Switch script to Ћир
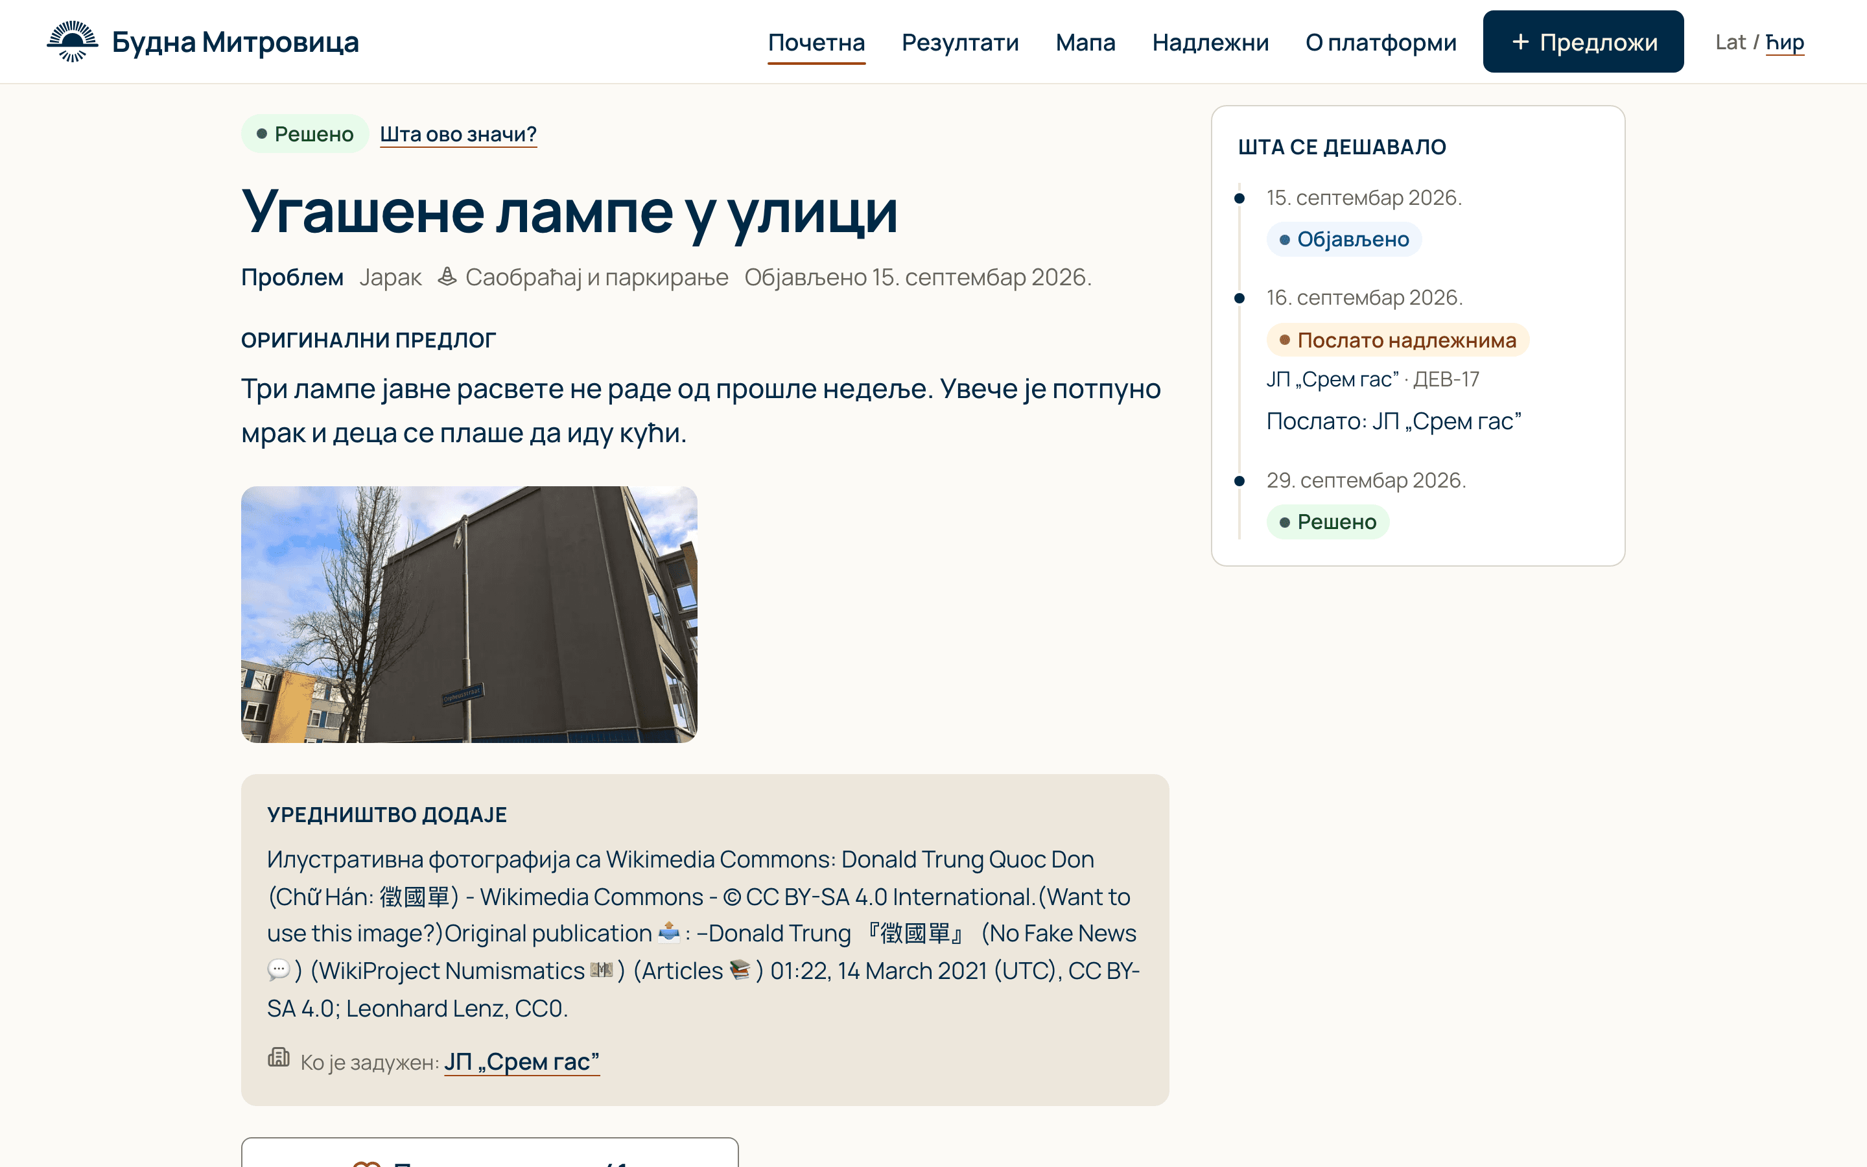 point(1785,42)
